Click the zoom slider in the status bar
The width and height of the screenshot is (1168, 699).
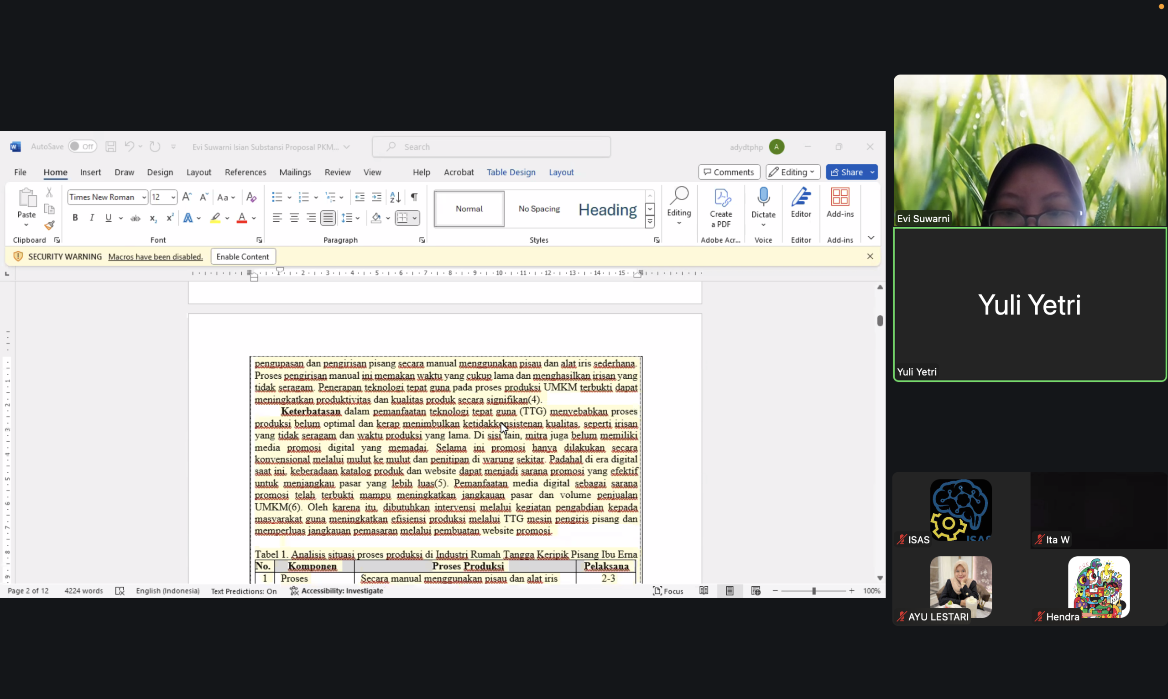pos(813,591)
